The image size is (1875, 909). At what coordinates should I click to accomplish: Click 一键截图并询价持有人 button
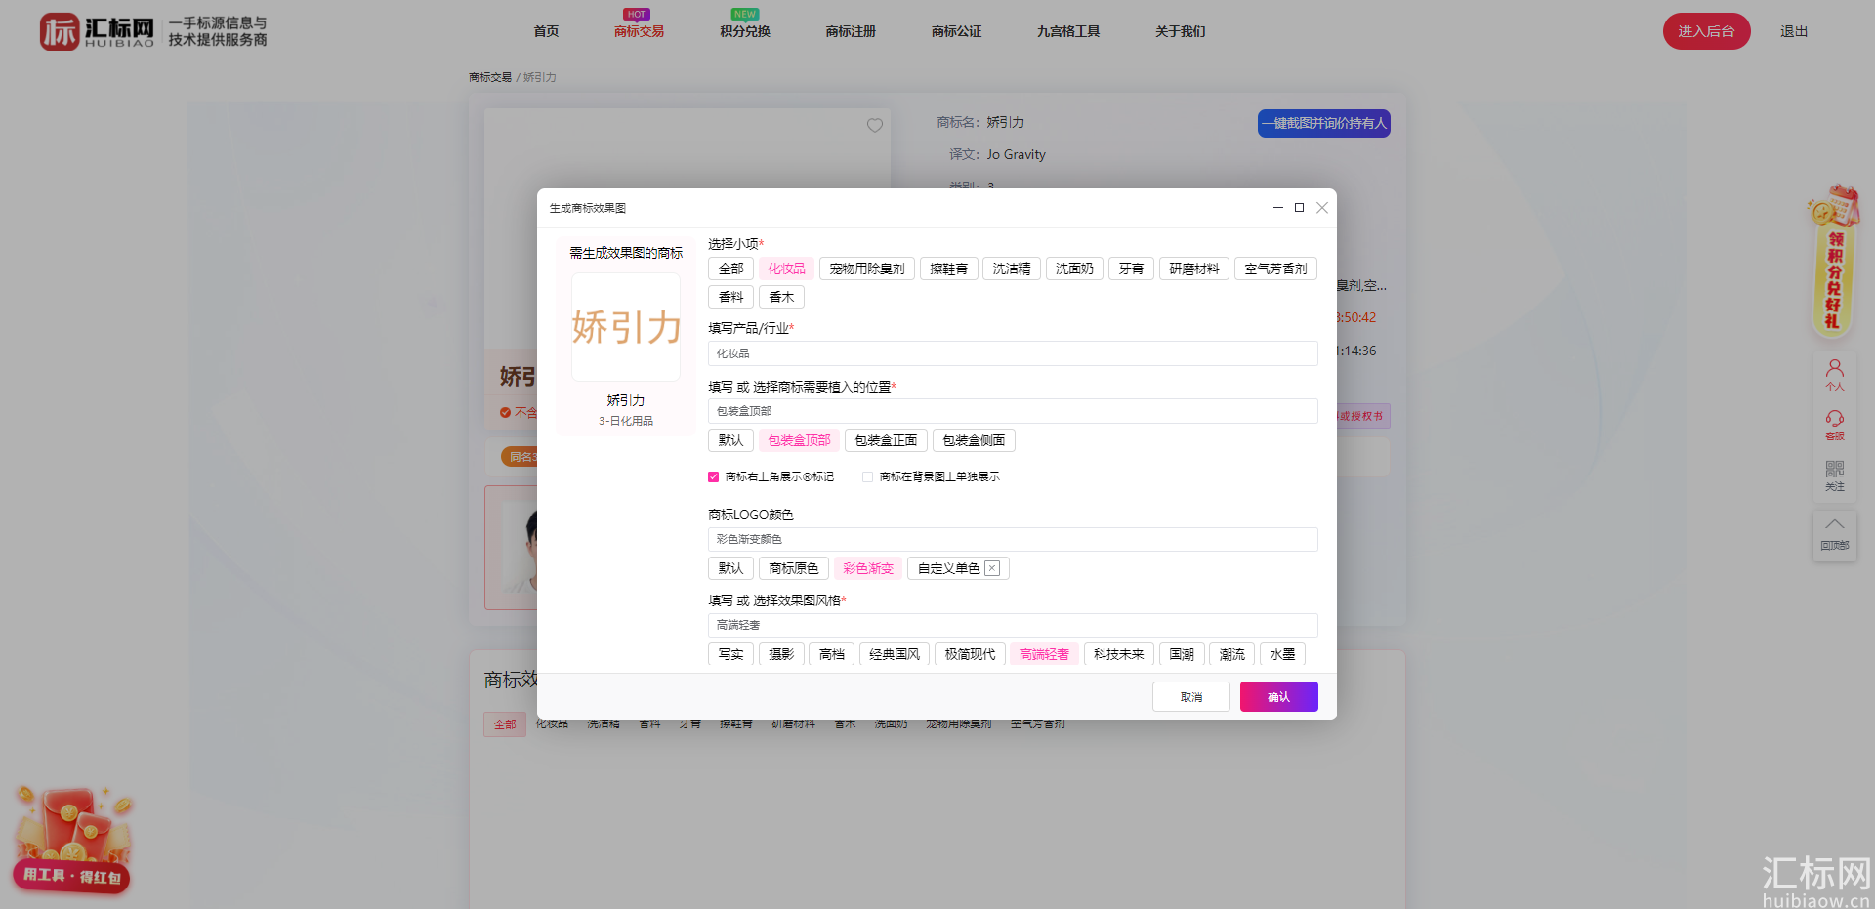(x=1324, y=123)
